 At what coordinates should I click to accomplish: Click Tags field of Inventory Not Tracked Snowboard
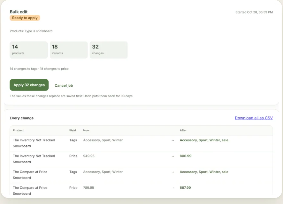click(x=73, y=140)
